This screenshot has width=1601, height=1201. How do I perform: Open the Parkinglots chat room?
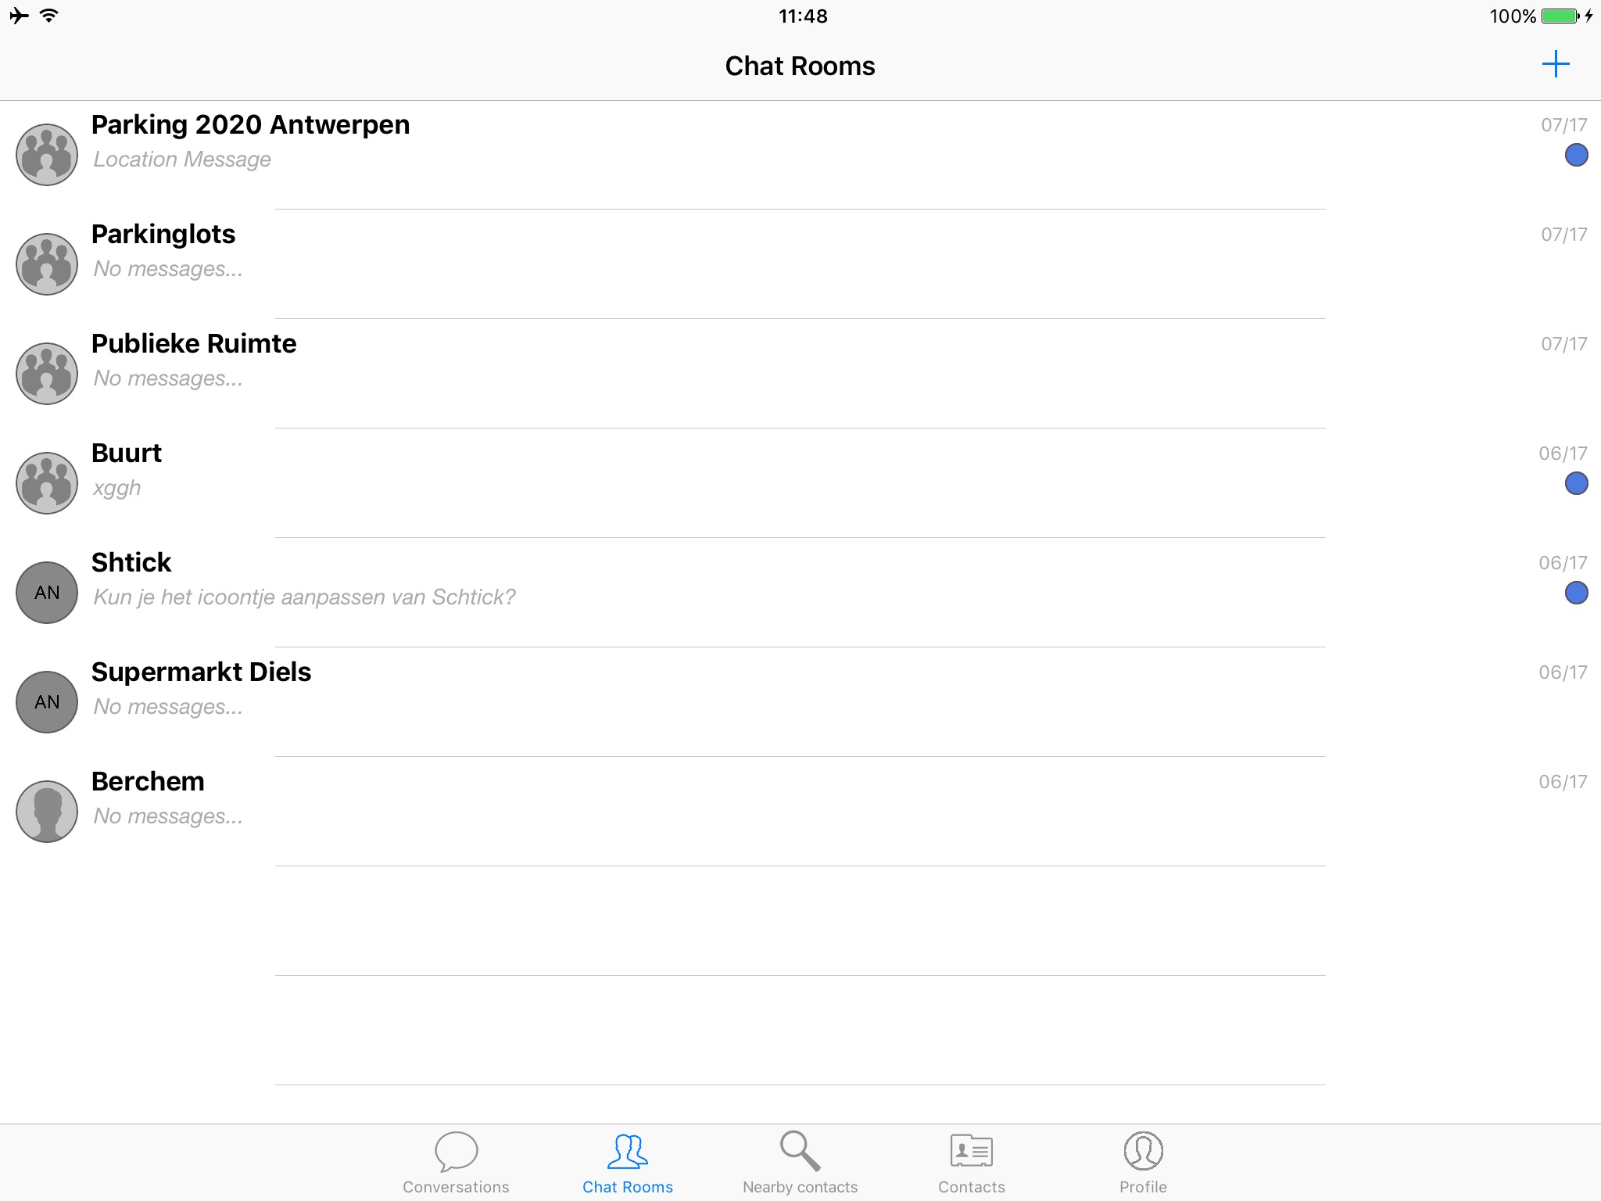point(800,249)
